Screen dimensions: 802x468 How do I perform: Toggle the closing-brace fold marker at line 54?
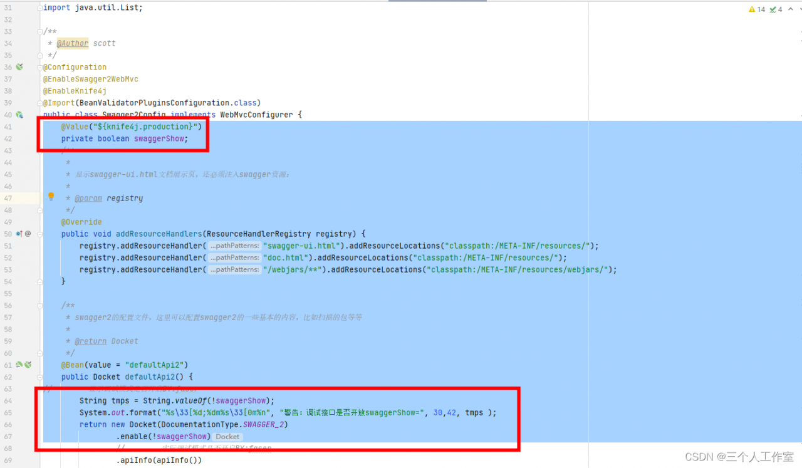(x=41, y=281)
